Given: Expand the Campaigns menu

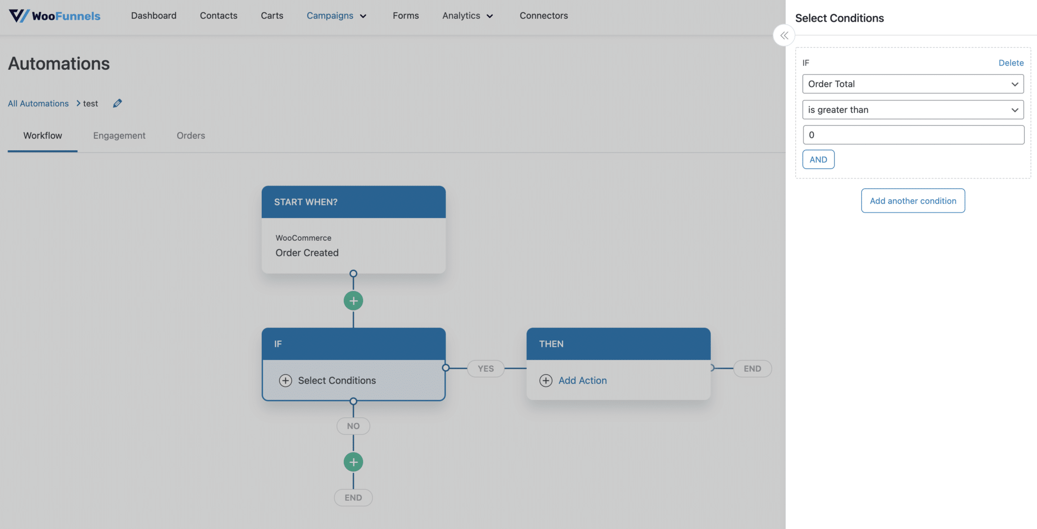Looking at the screenshot, I should (x=336, y=16).
